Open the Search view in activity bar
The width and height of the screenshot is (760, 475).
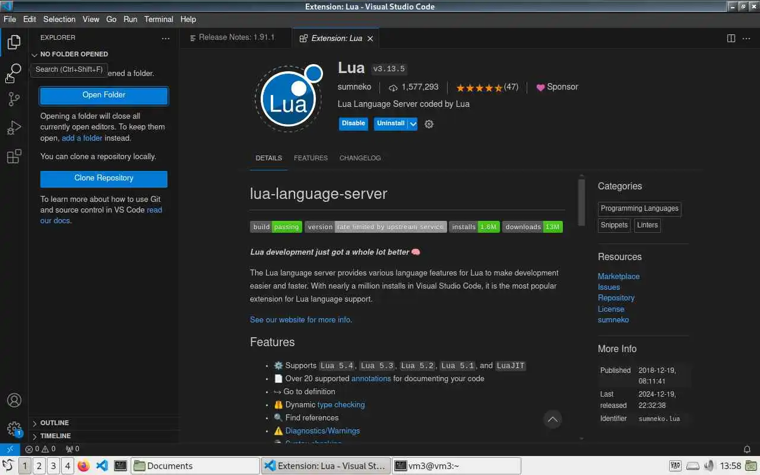coord(14,71)
